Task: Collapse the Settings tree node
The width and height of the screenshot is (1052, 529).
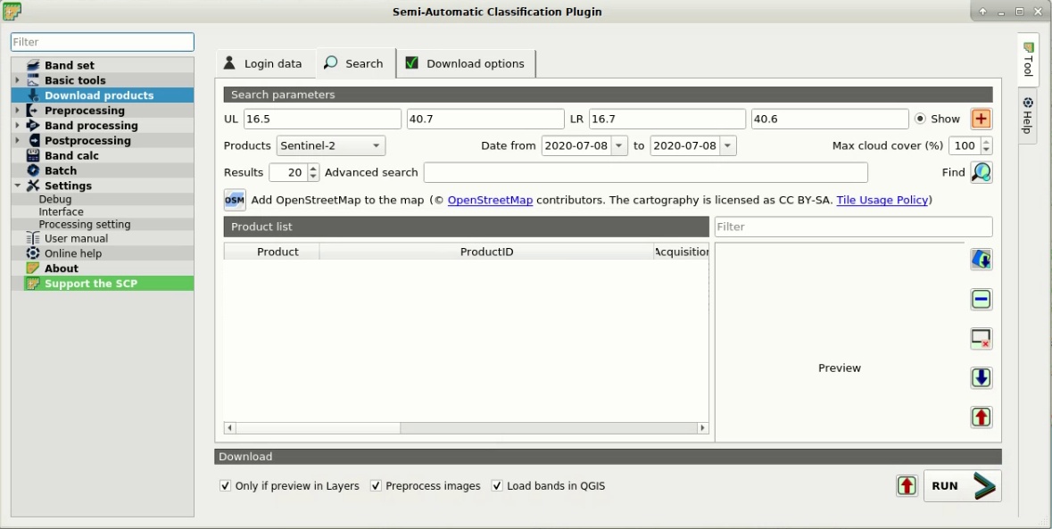Action: pos(18,186)
